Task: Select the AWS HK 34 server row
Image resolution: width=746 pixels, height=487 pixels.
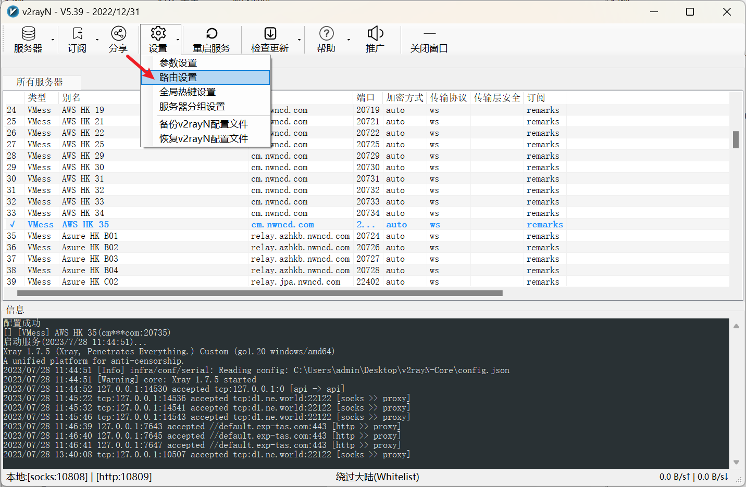Action: (366, 213)
